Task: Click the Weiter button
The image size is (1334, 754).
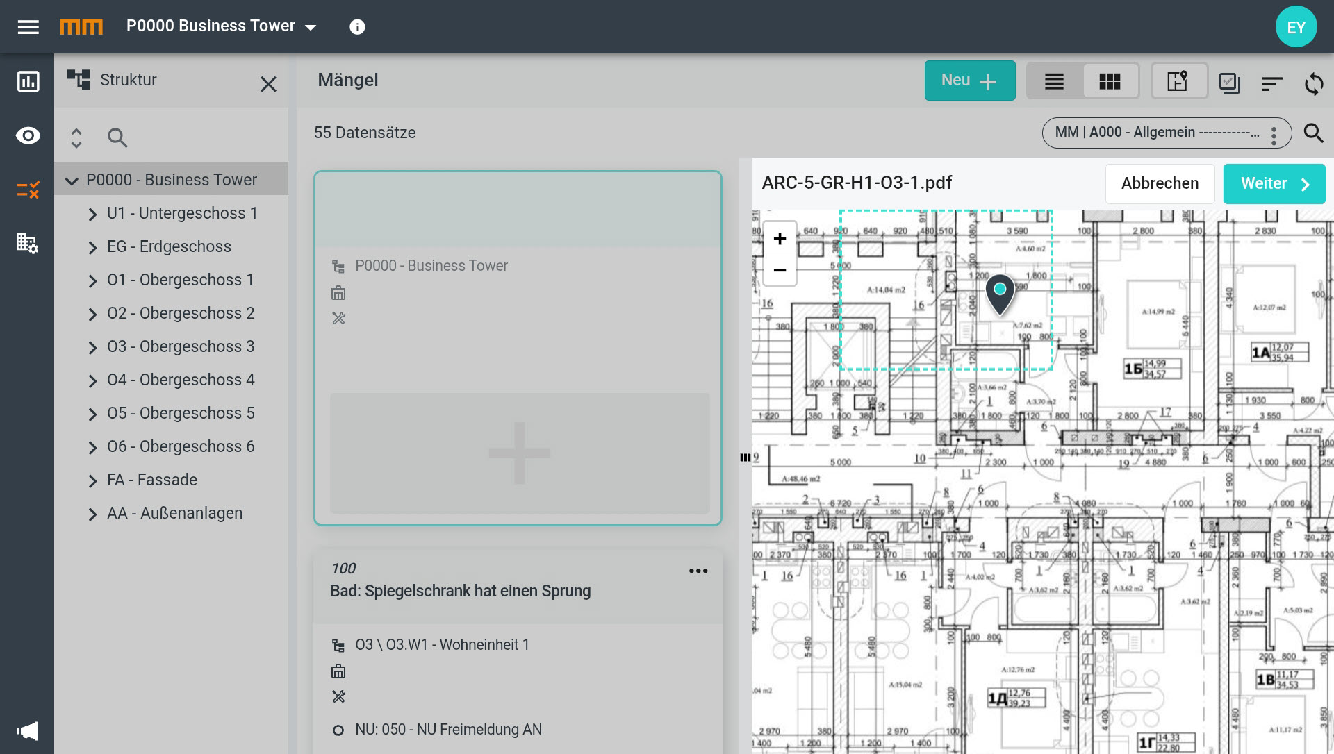Action: (1274, 184)
